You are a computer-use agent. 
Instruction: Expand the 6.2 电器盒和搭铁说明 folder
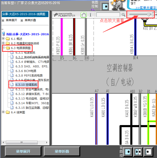pyautogui.click(x=3, y=43)
